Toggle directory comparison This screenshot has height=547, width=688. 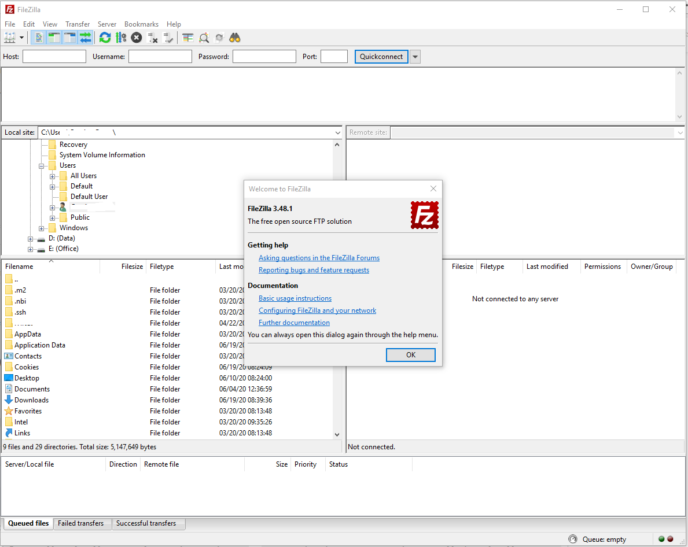pyautogui.click(x=204, y=38)
